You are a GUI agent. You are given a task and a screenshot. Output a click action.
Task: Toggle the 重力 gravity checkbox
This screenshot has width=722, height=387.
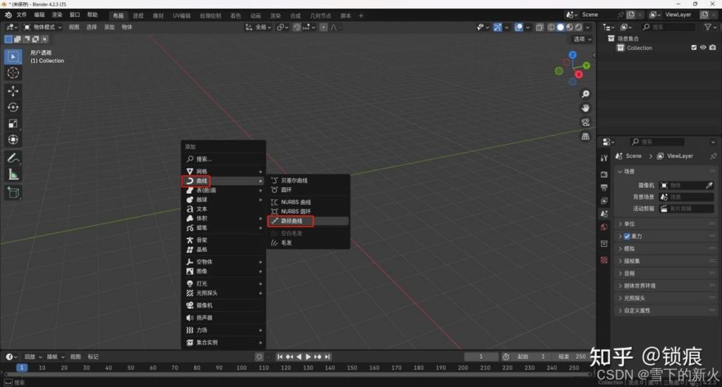tap(627, 236)
